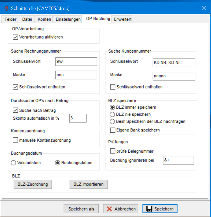Go to the Konten tab
This screenshot has width=211, height=217.
(44, 19)
